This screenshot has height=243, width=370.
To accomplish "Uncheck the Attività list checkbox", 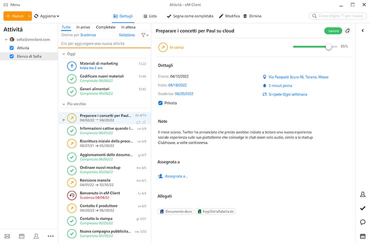I will pos(12,48).
